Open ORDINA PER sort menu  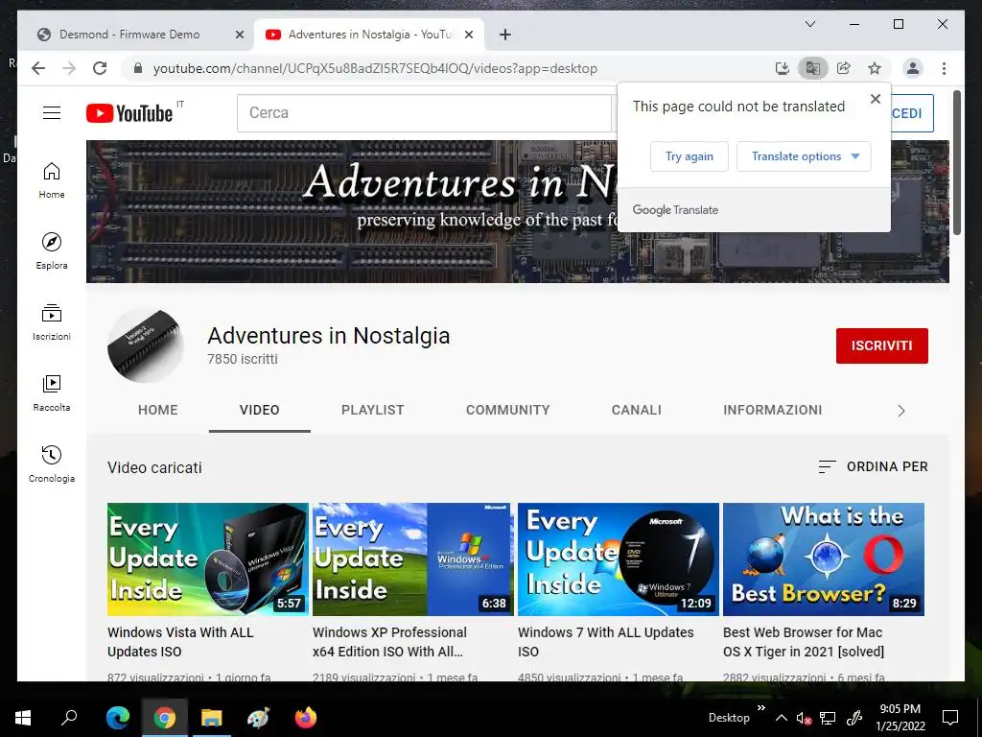[873, 467]
